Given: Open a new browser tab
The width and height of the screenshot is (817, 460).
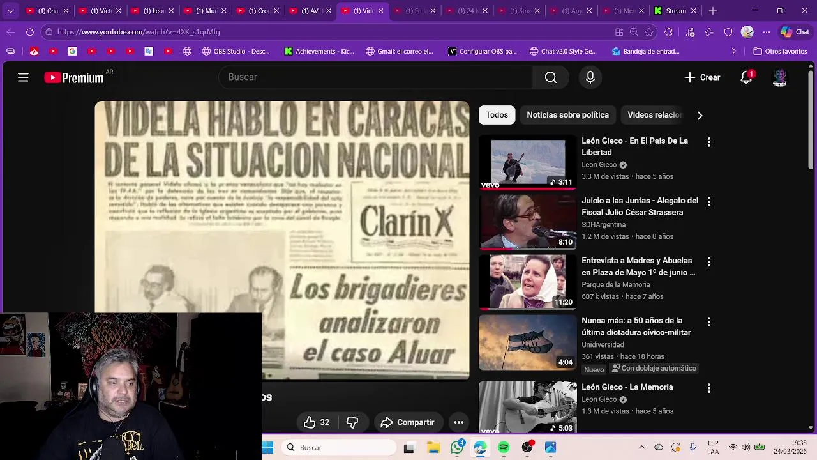Looking at the screenshot, I should [x=713, y=11].
